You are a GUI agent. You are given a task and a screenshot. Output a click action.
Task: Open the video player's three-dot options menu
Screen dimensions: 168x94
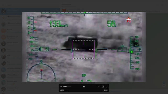click(107, 86)
